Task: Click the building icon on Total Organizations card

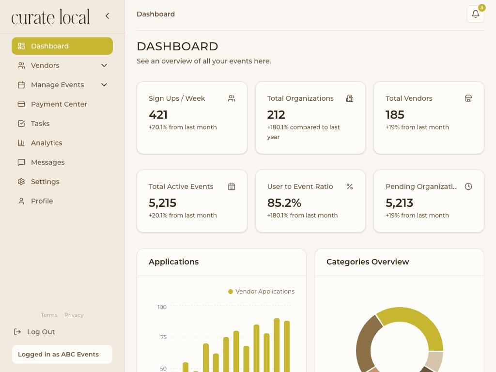Action: coord(350,98)
